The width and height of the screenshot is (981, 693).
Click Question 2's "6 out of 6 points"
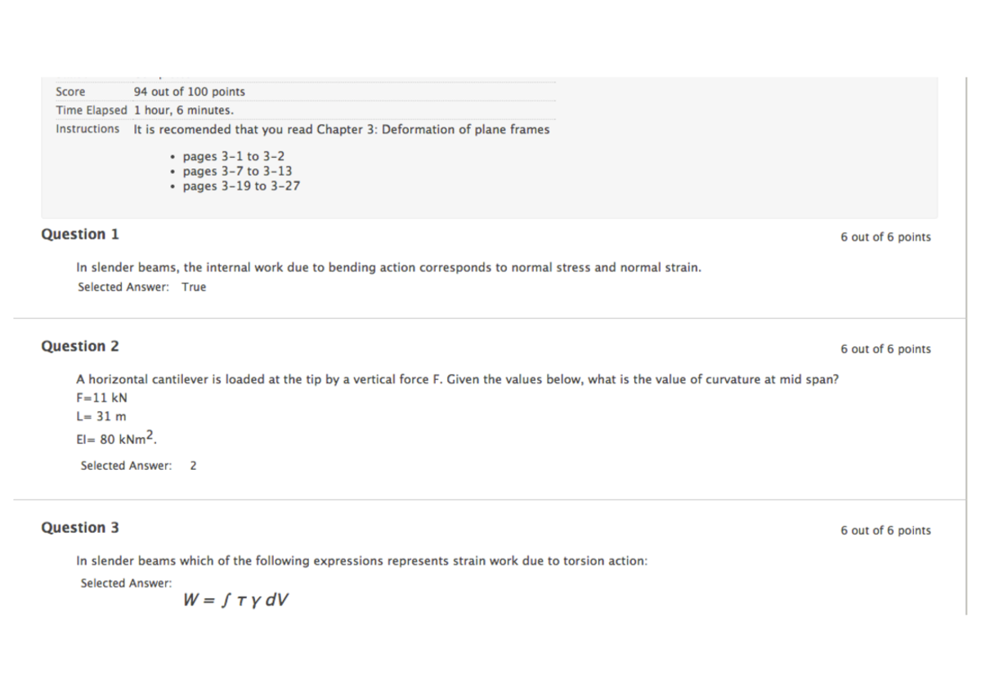885,349
